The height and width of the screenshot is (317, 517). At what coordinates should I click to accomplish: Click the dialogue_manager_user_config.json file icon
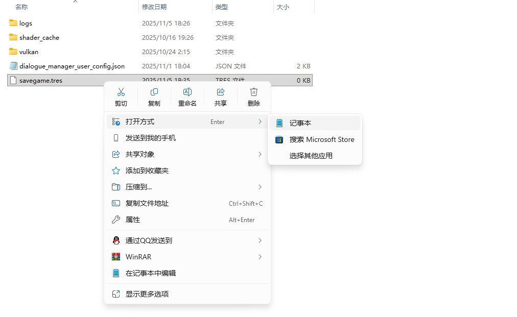tap(13, 66)
